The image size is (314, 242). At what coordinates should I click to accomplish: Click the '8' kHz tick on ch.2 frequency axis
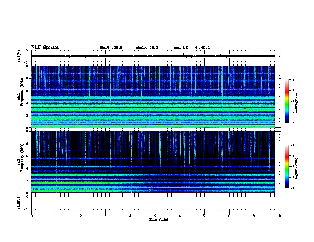(27, 144)
